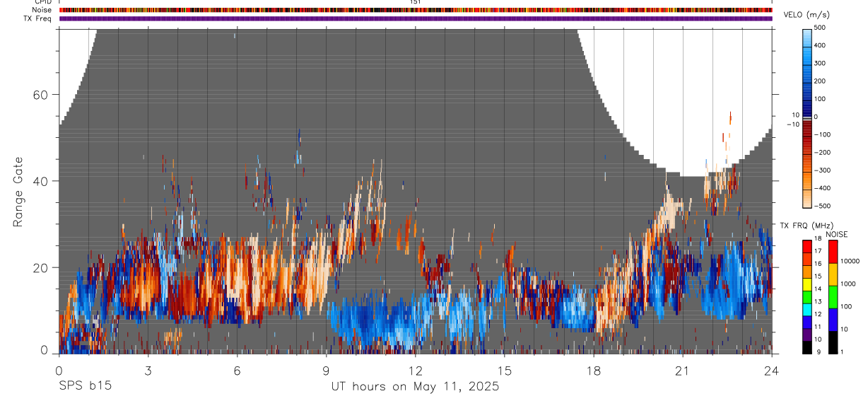Select the 300 label on the velocity scale

pos(821,63)
